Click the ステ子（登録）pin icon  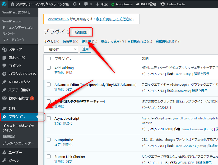[4, 90]
